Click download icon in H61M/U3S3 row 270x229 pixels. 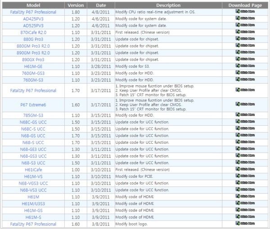point(245,203)
